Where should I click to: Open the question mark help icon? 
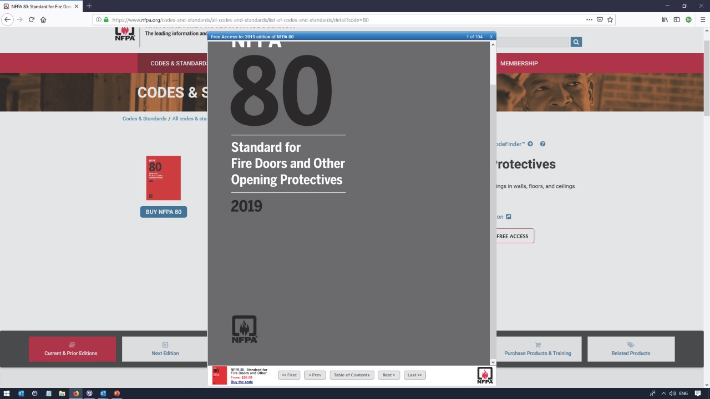tap(542, 144)
